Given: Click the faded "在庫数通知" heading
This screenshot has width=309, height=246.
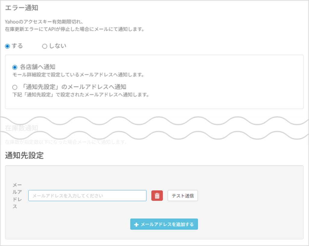Looking at the screenshot, I should [x=21, y=128].
